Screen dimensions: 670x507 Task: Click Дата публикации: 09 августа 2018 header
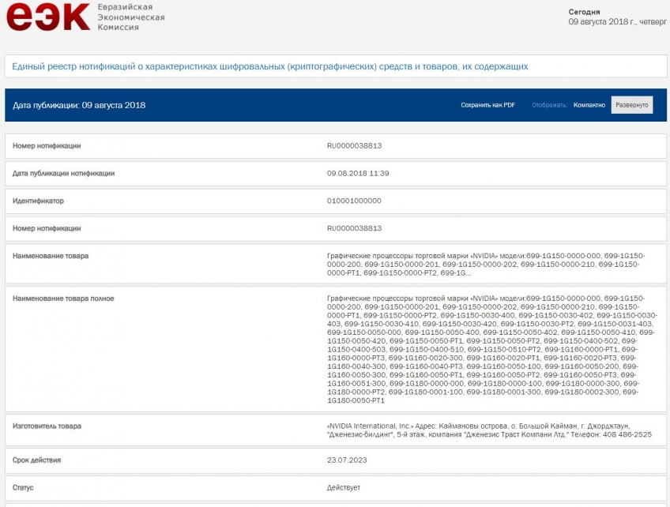(79, 105)
